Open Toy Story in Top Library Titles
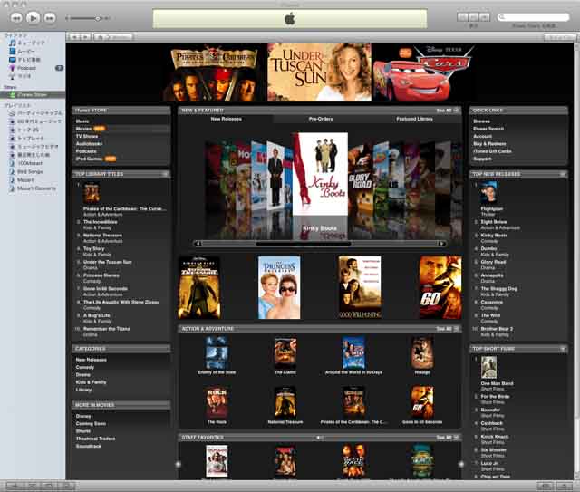The image size is (580, 492). pyautogui.click(x=94, y=248)
